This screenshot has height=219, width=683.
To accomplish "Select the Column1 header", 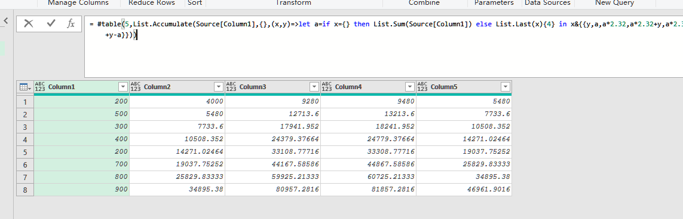I will tap(81, 87).
